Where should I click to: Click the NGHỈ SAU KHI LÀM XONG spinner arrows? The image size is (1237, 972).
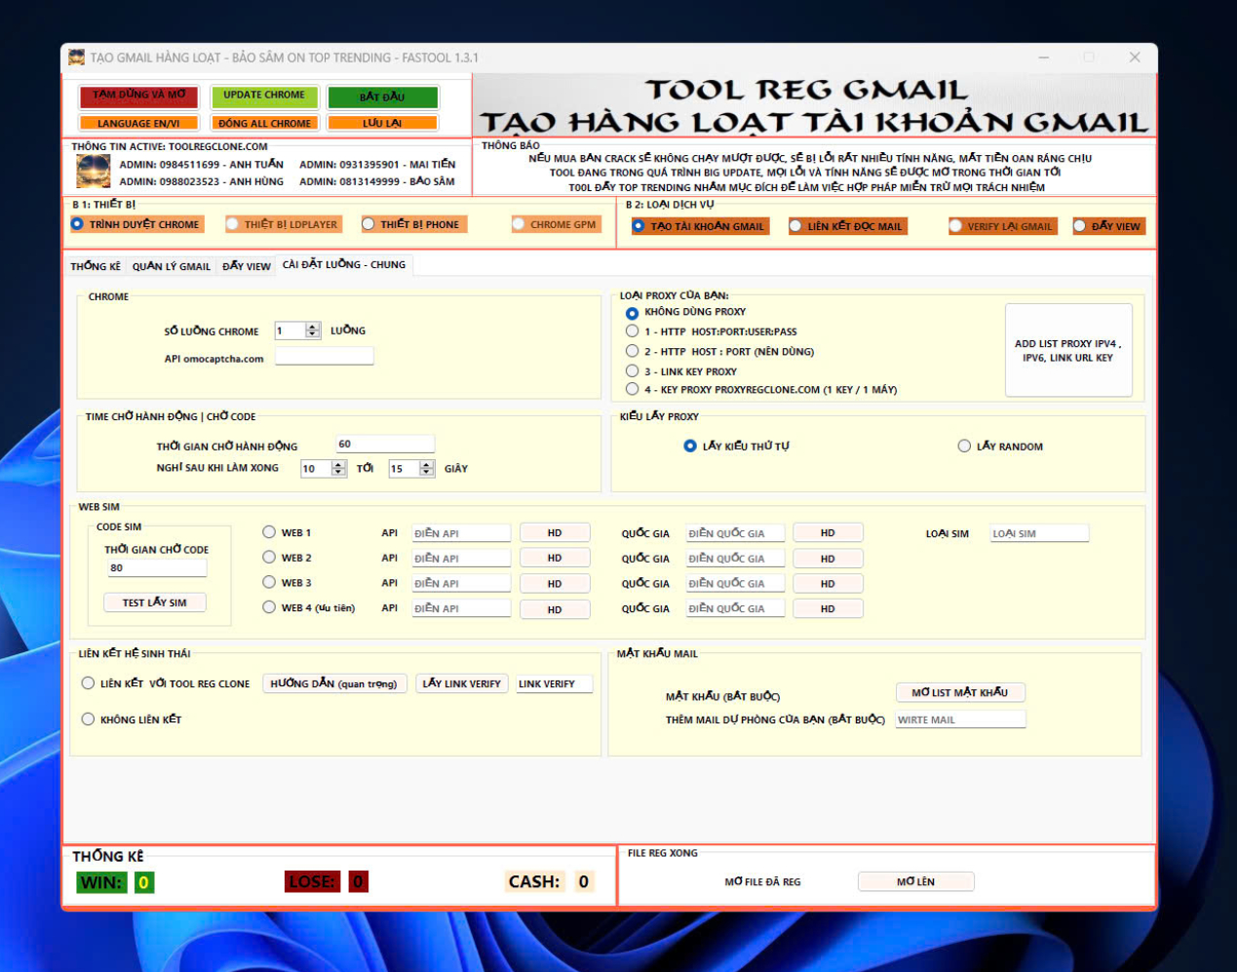coord(338,469)
